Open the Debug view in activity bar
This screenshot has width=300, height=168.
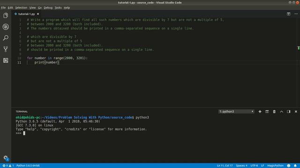[6, 27]
